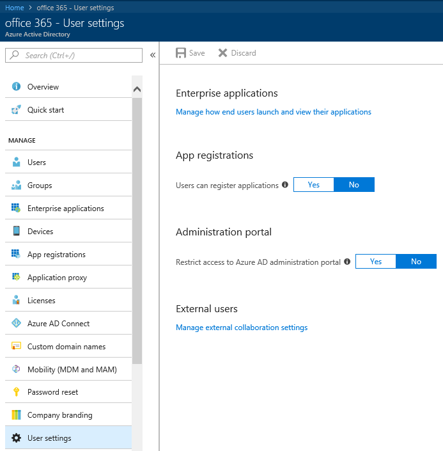Image resolution: width=443 pixels, height=451 pixels.
Task: Click the Home breadcrumb link
Action: tap(14, 8)
